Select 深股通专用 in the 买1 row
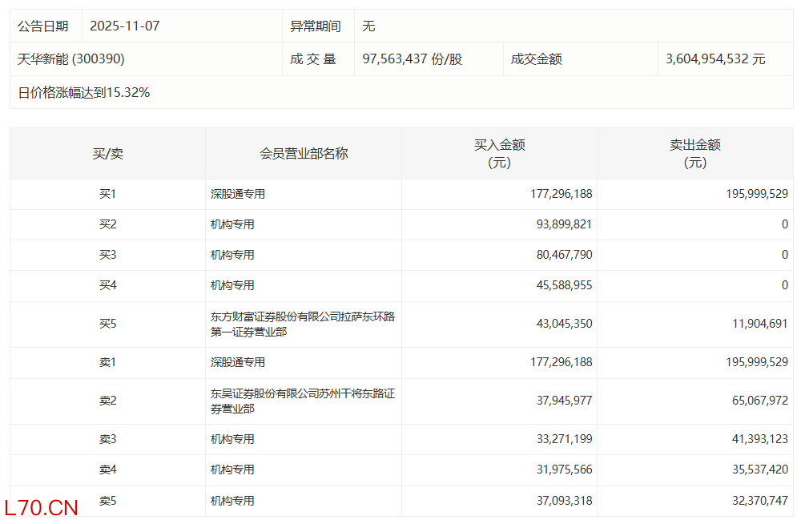The image size is (805, 524). [238, 194]
